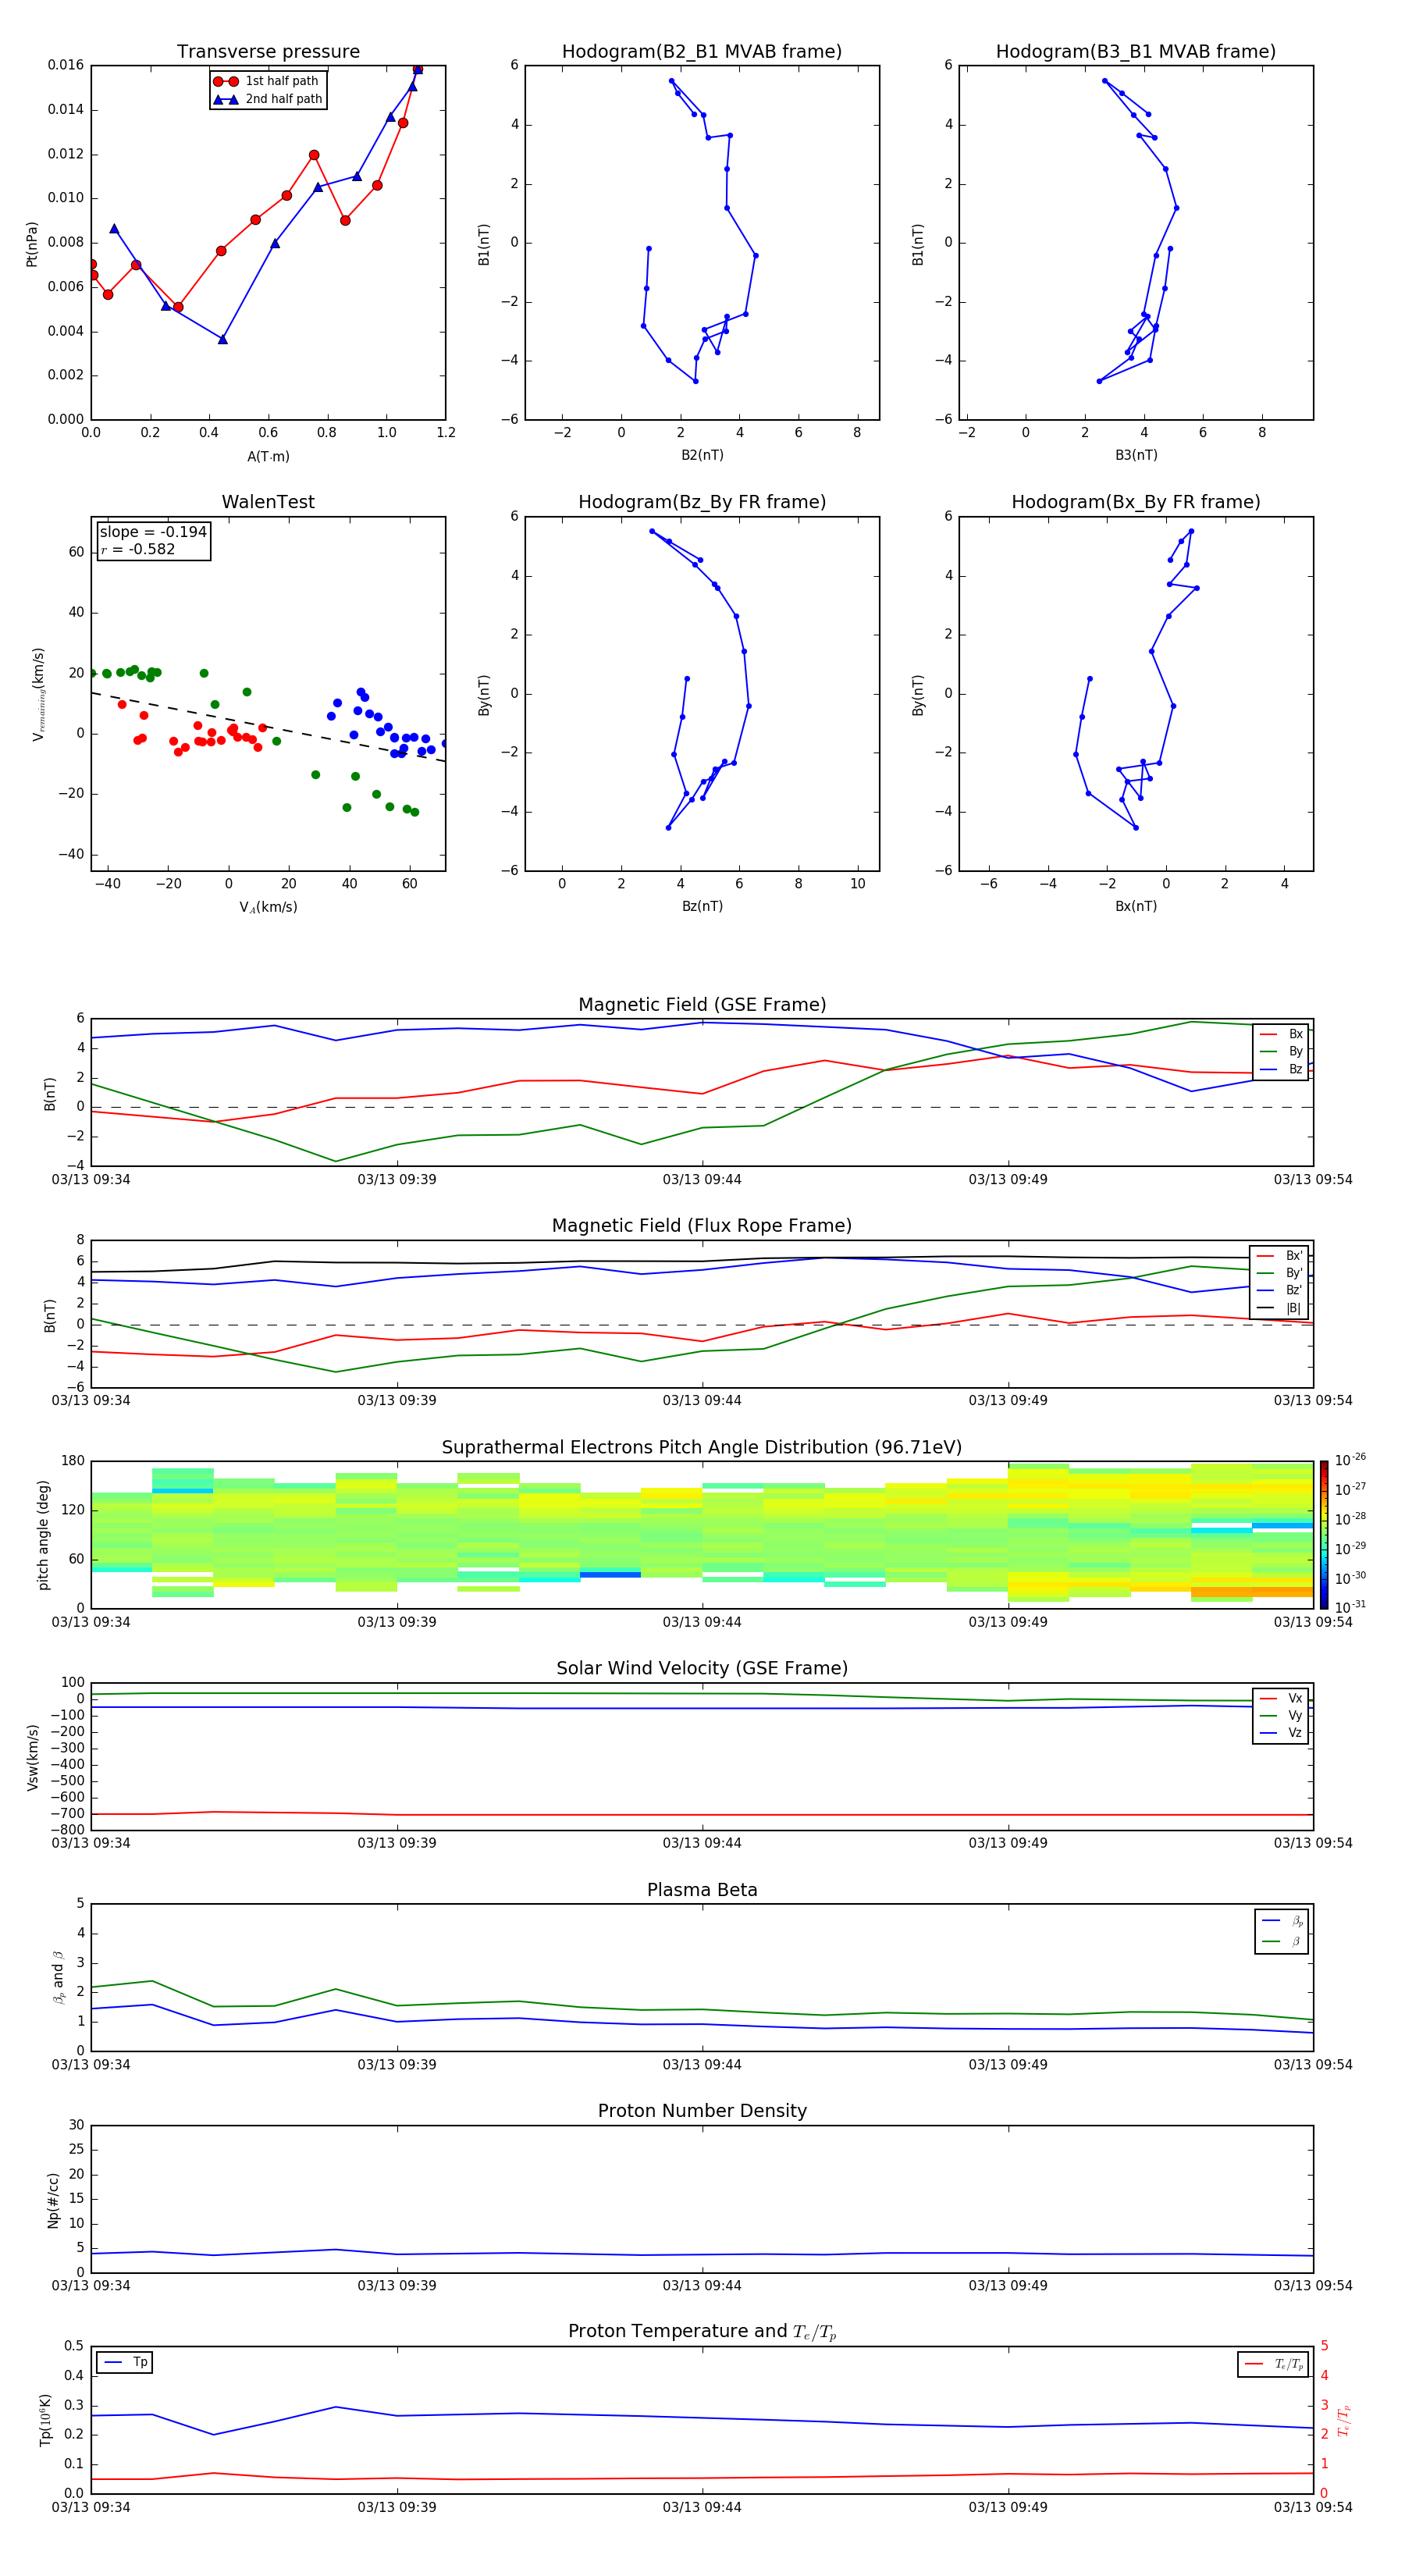This screenshot has width=1405, height=2576.
Task: Click the 'Te/Tp' legend entry
Action: (1273, 2364)
